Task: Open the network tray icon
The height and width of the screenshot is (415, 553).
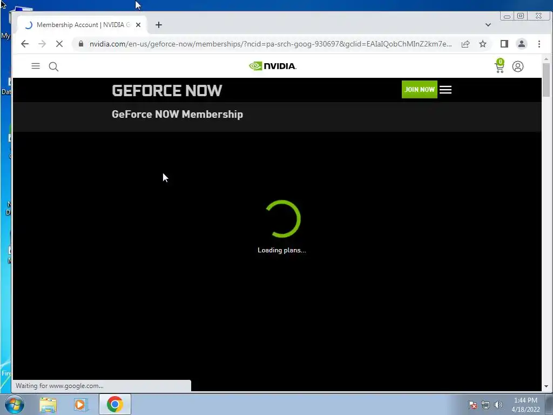Action: [485, 405]
